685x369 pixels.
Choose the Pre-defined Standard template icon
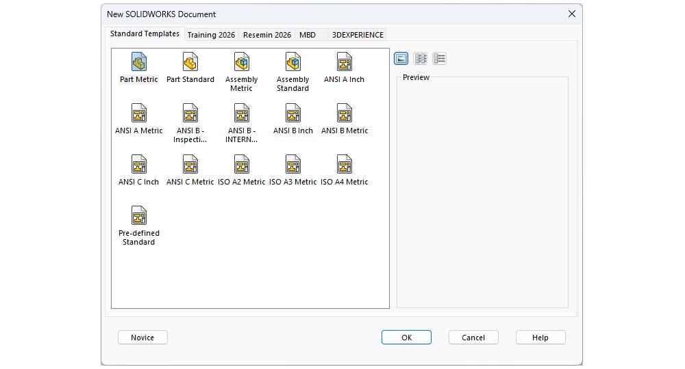tap(139, 216)
